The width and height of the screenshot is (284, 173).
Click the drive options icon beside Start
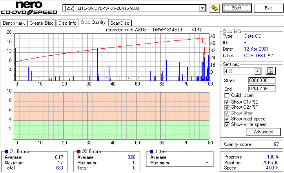coord(215,8)
